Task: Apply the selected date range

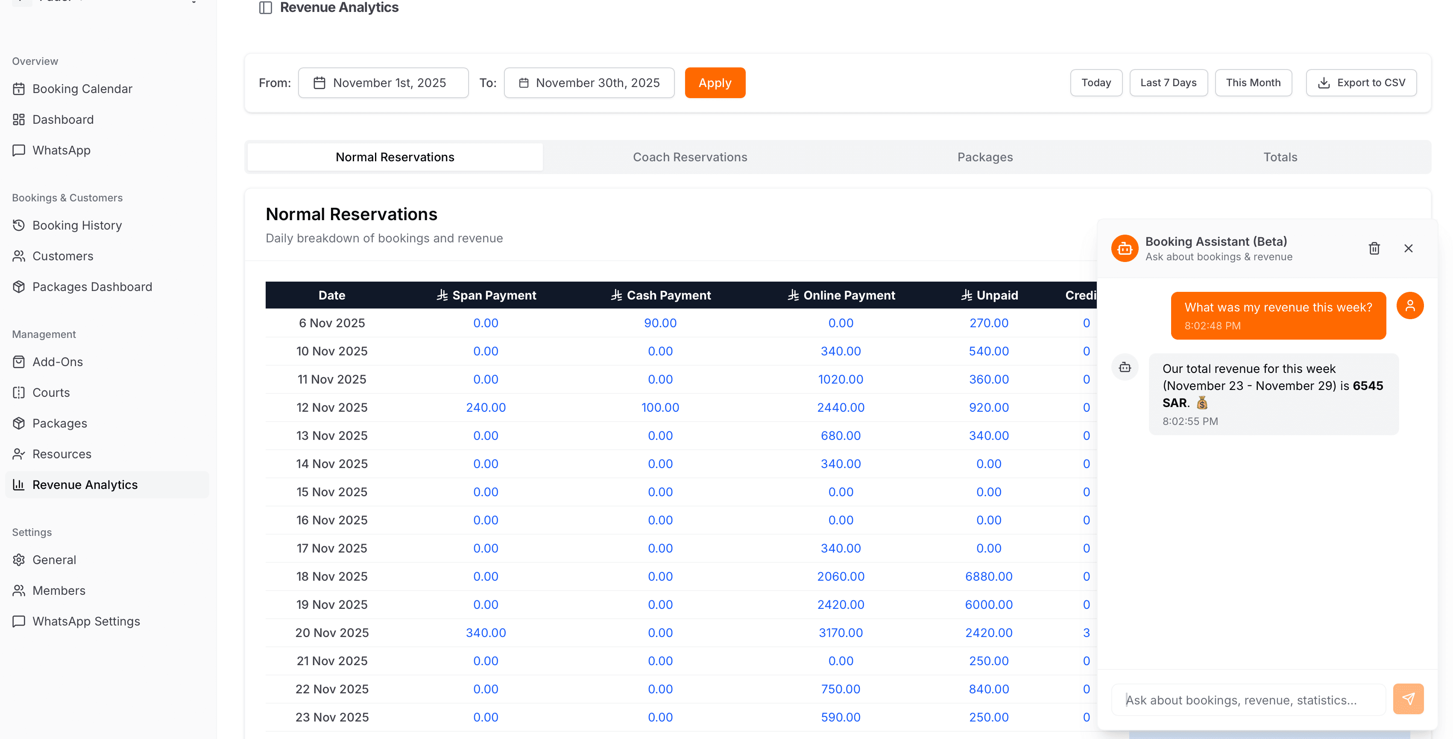Action: point(715,82)
